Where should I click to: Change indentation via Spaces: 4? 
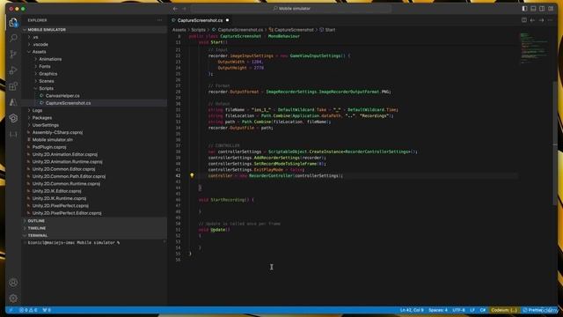pos(438,310)
